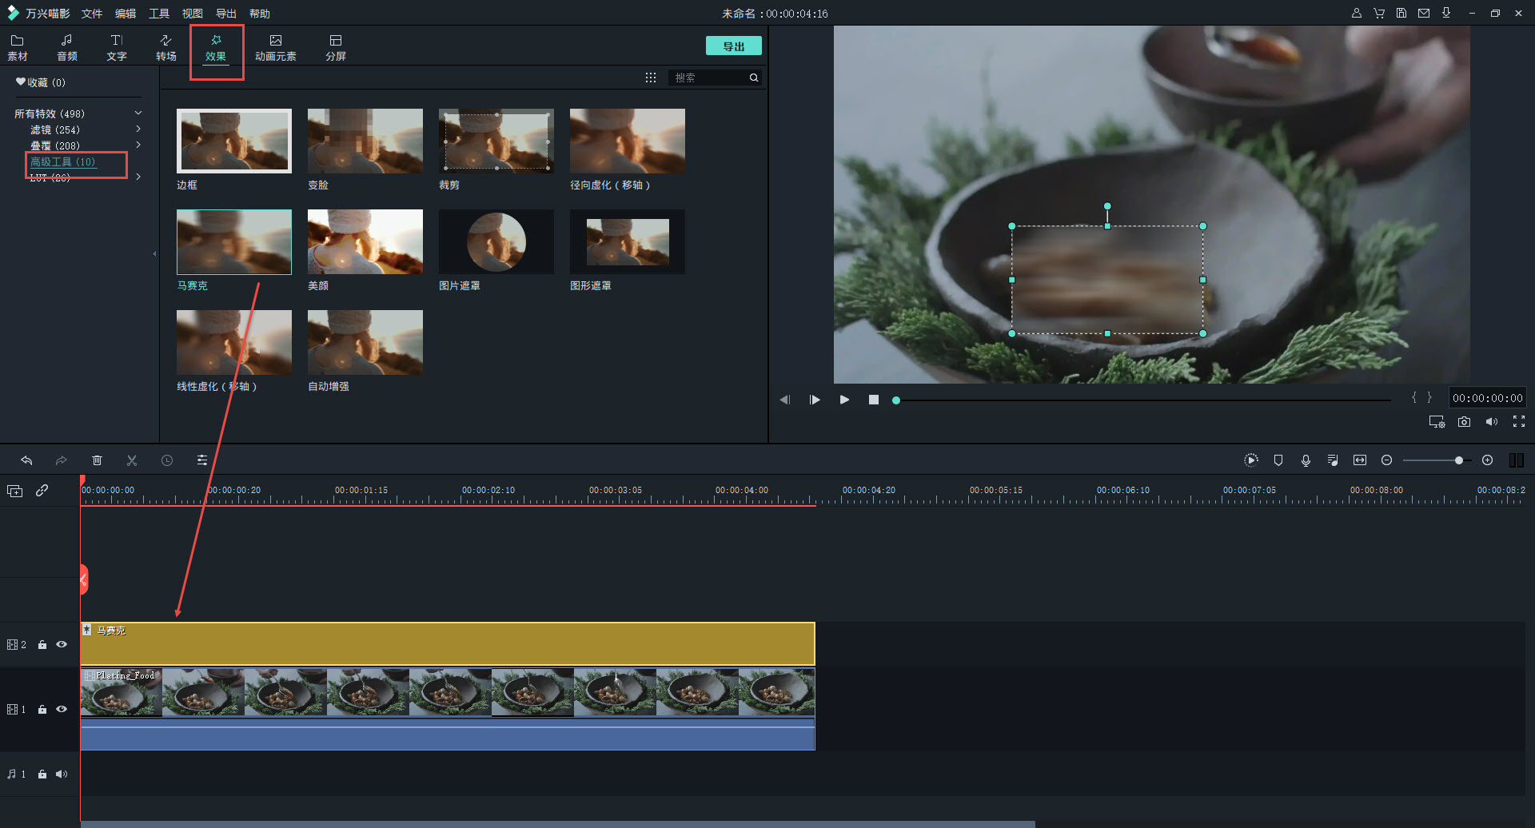Screen dimensions: 1535x828
Task: Play the preview video
Action: [844, 400]
